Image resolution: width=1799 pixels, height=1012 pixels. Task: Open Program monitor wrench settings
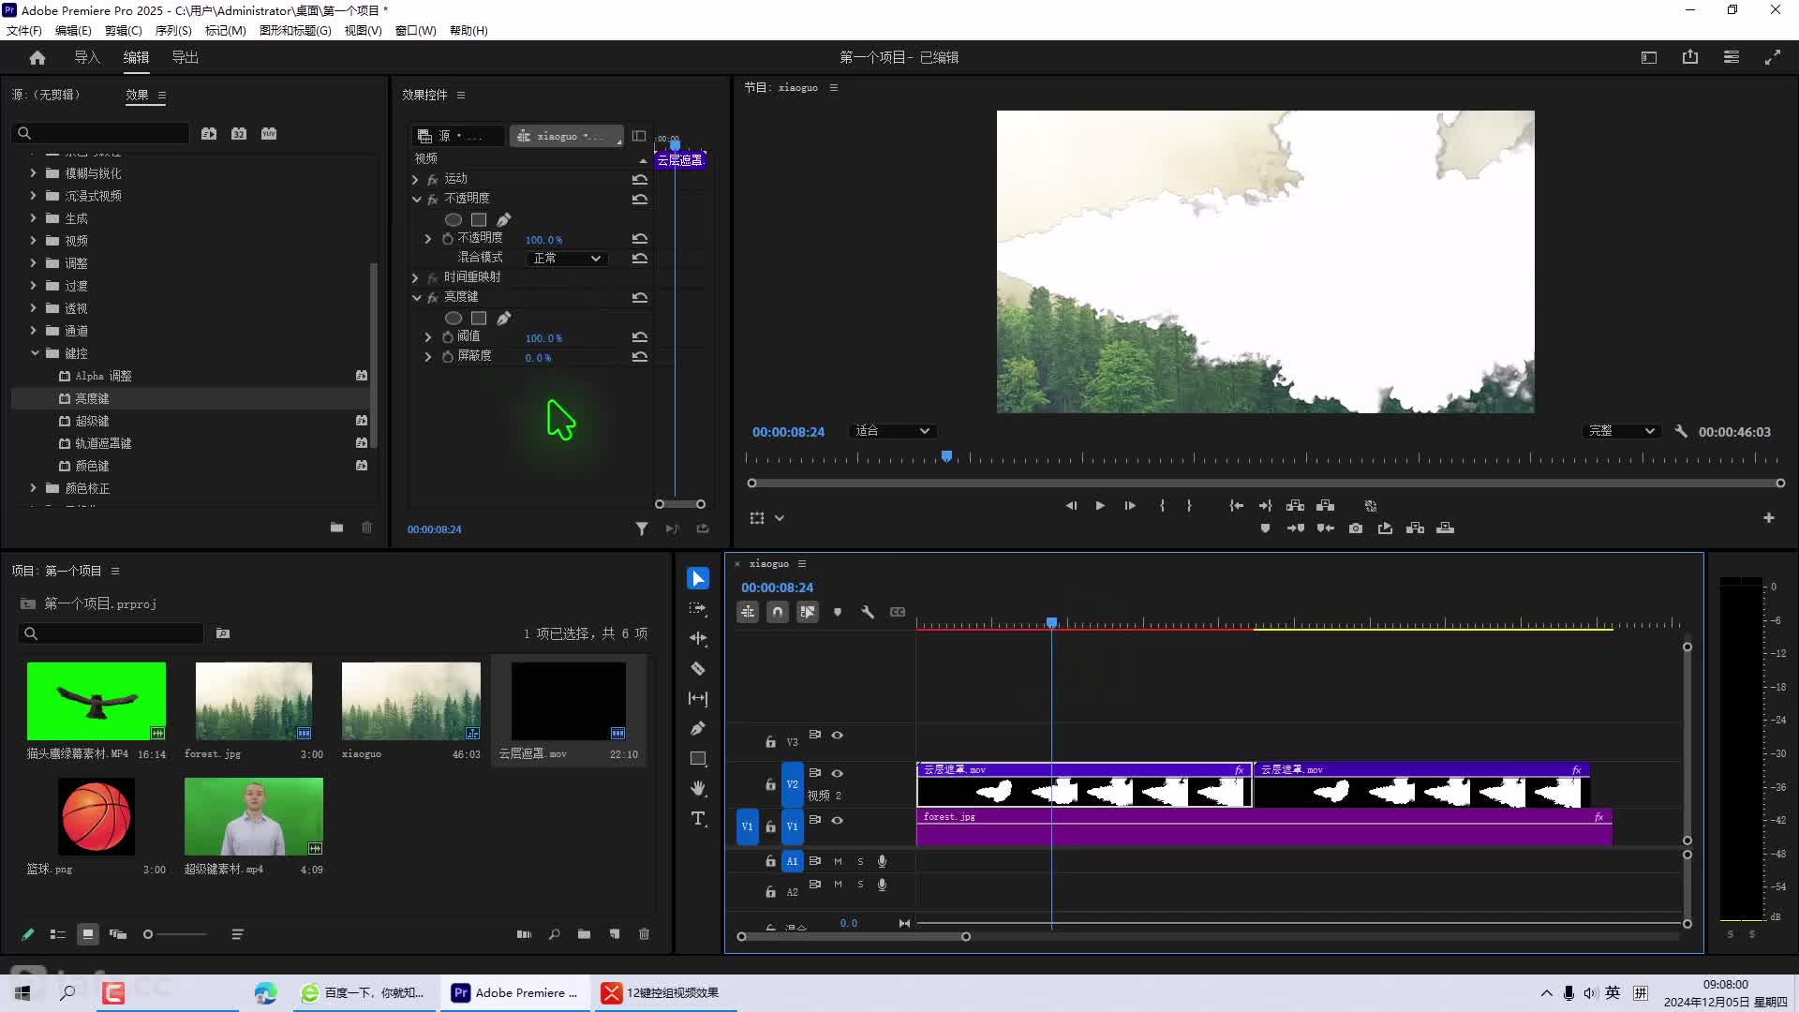tap(1681, 432)
